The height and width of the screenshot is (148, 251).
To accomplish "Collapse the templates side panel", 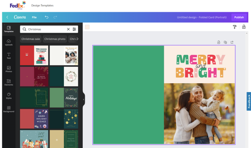I will tap(83, 100).
